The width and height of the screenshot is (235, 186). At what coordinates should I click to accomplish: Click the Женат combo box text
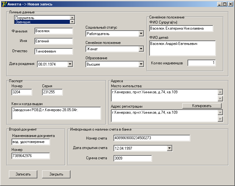92,49
